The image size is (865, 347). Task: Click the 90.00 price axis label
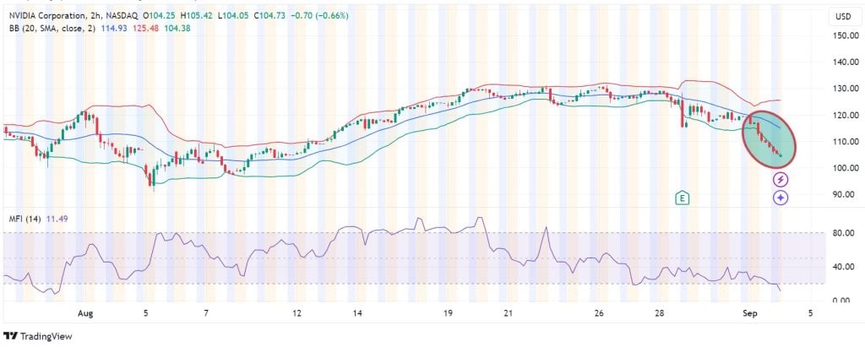[846, 194]
